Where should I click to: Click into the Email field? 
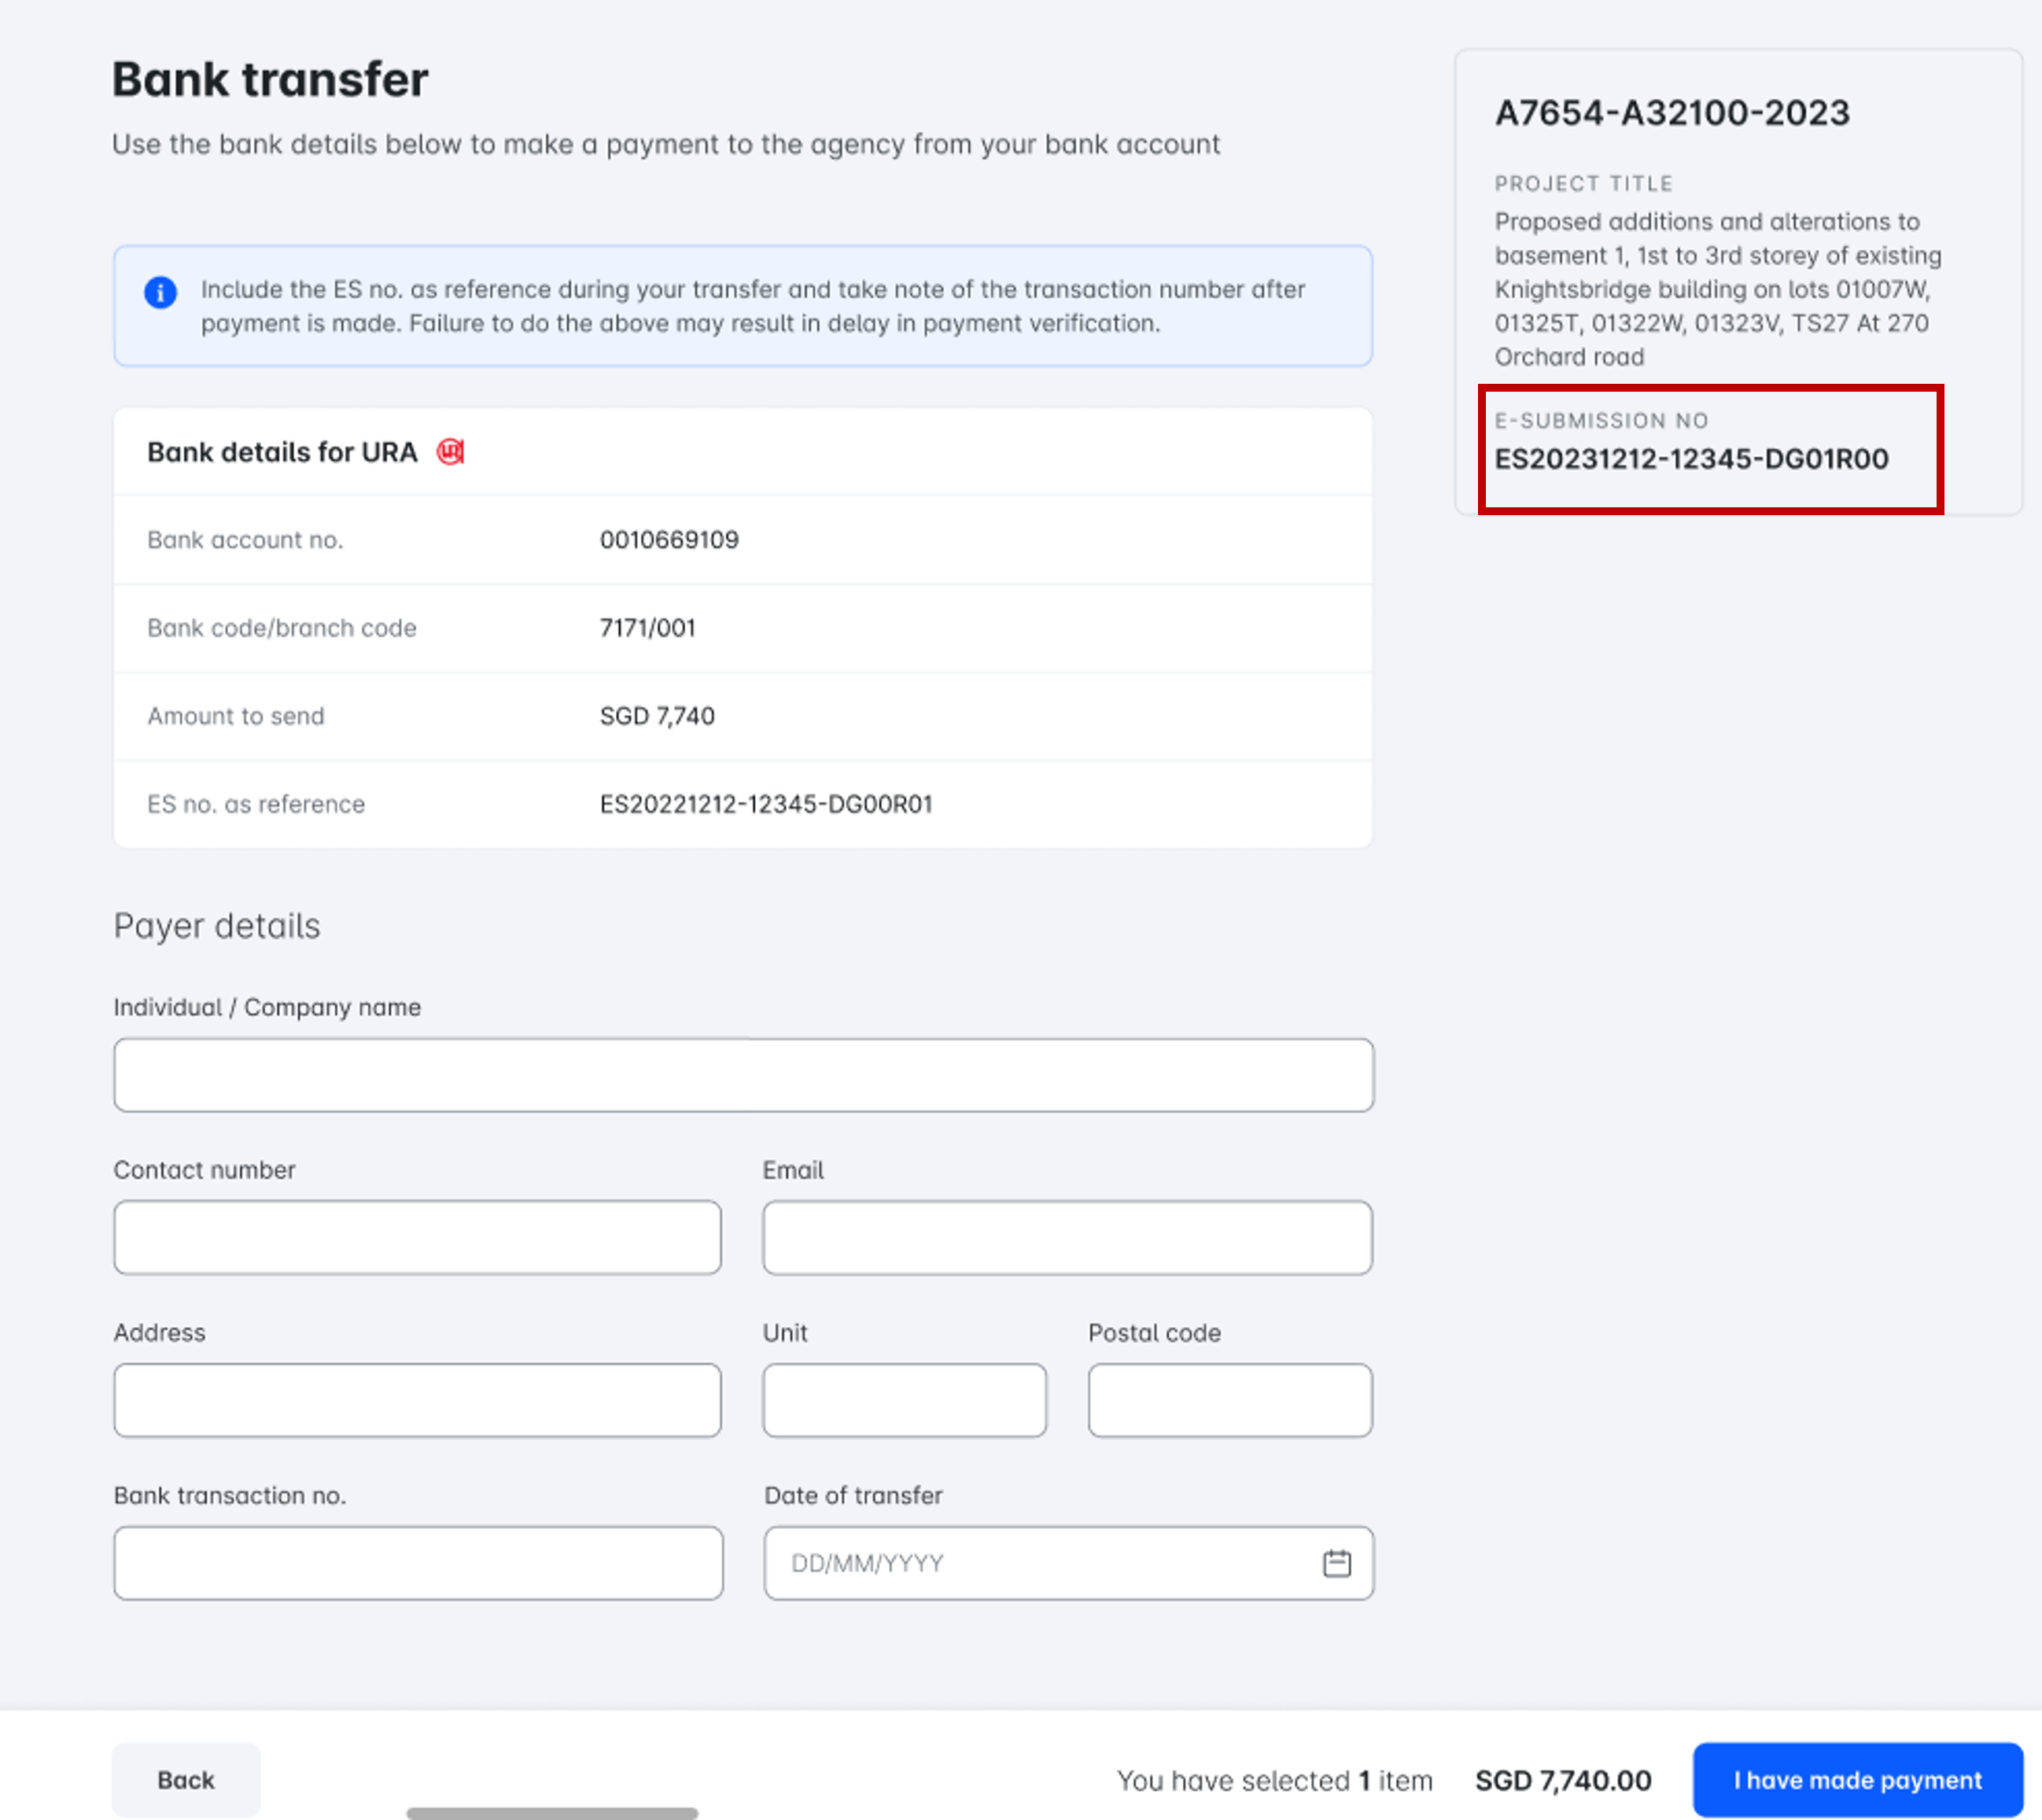tap(1067, 1237)
